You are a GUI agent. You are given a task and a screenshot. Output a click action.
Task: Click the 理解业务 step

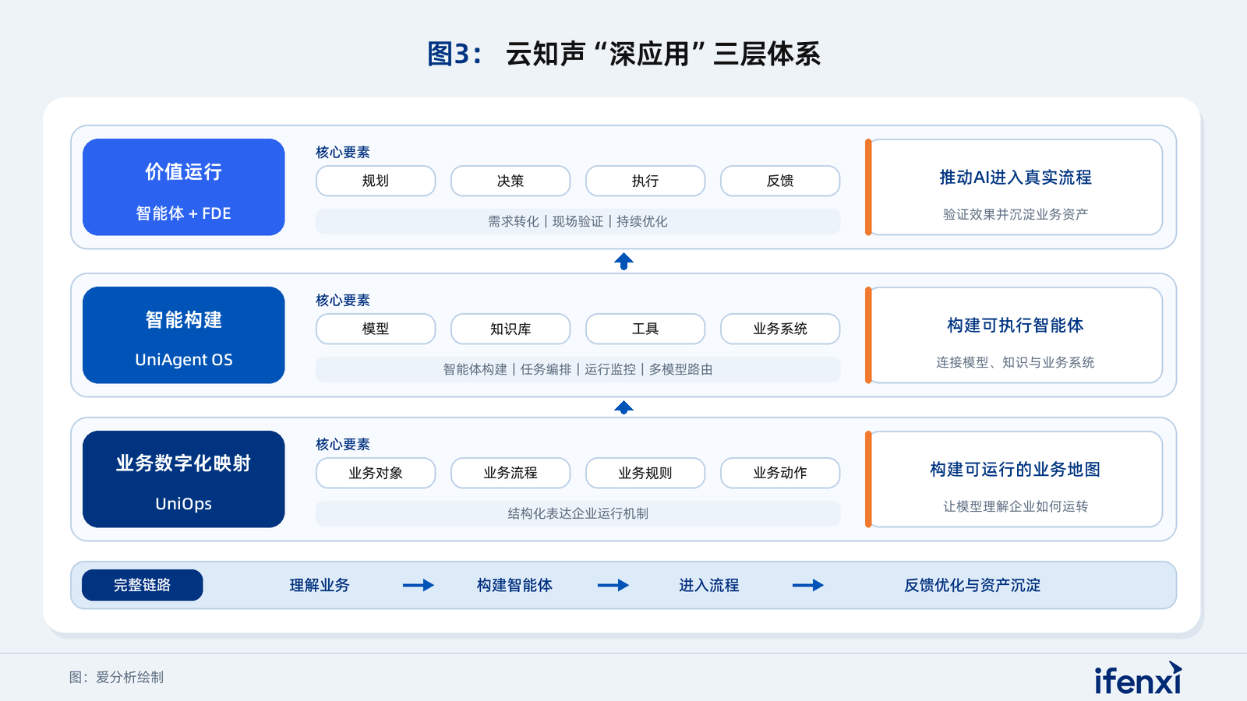pos(320,585)
